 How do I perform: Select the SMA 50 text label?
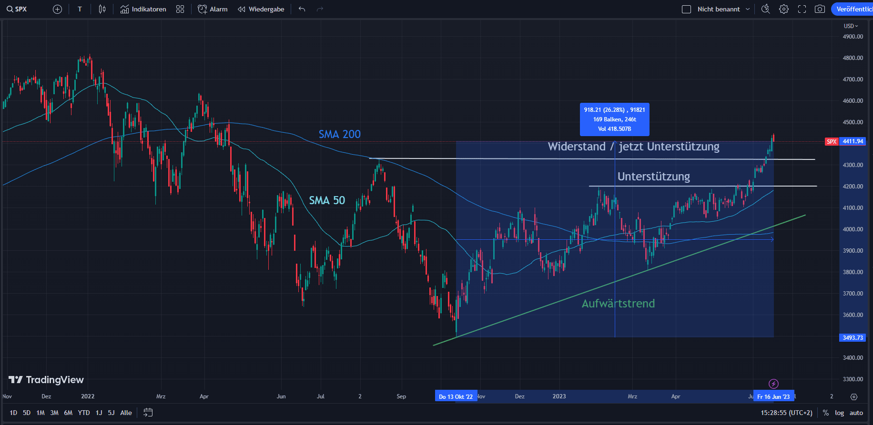coord(327,200)
